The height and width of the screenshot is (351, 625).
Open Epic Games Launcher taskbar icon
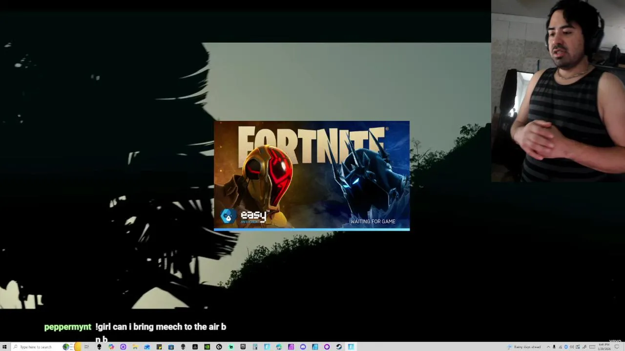pos(243,347)
